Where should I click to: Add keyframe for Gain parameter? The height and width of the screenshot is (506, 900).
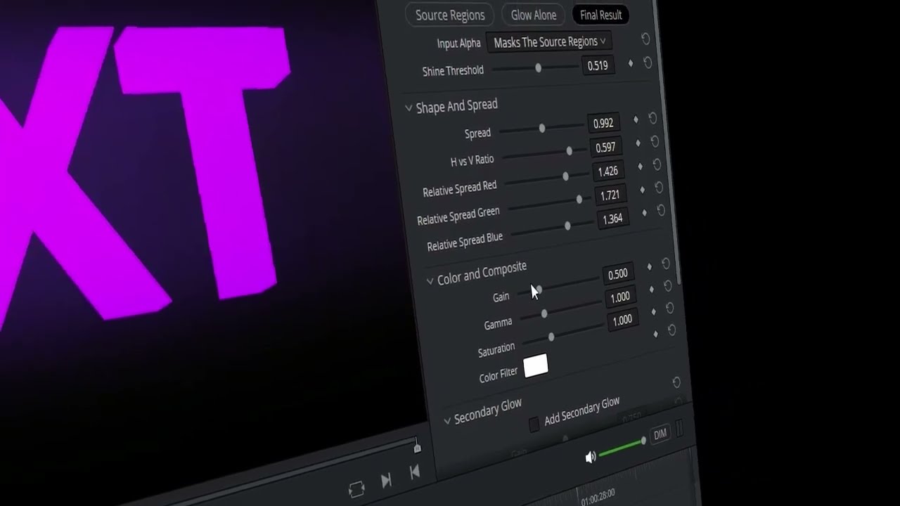649,266
